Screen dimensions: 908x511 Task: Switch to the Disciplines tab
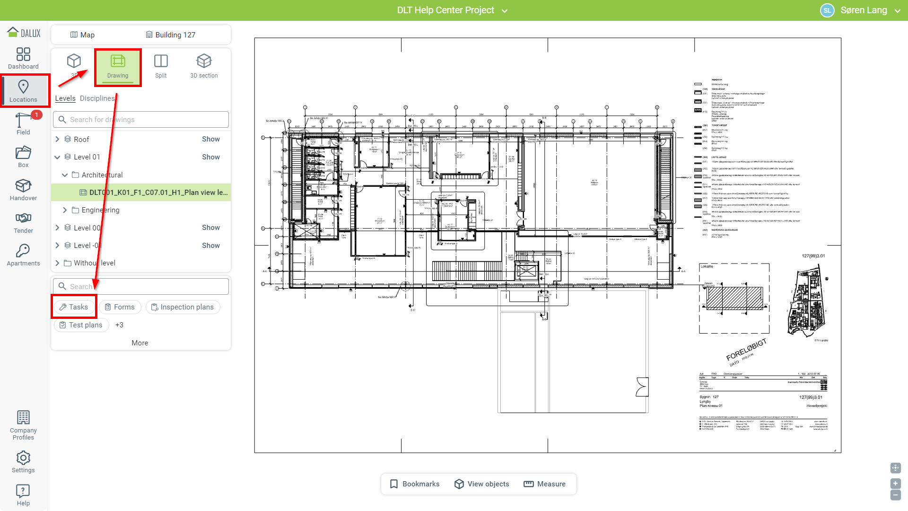97,98
